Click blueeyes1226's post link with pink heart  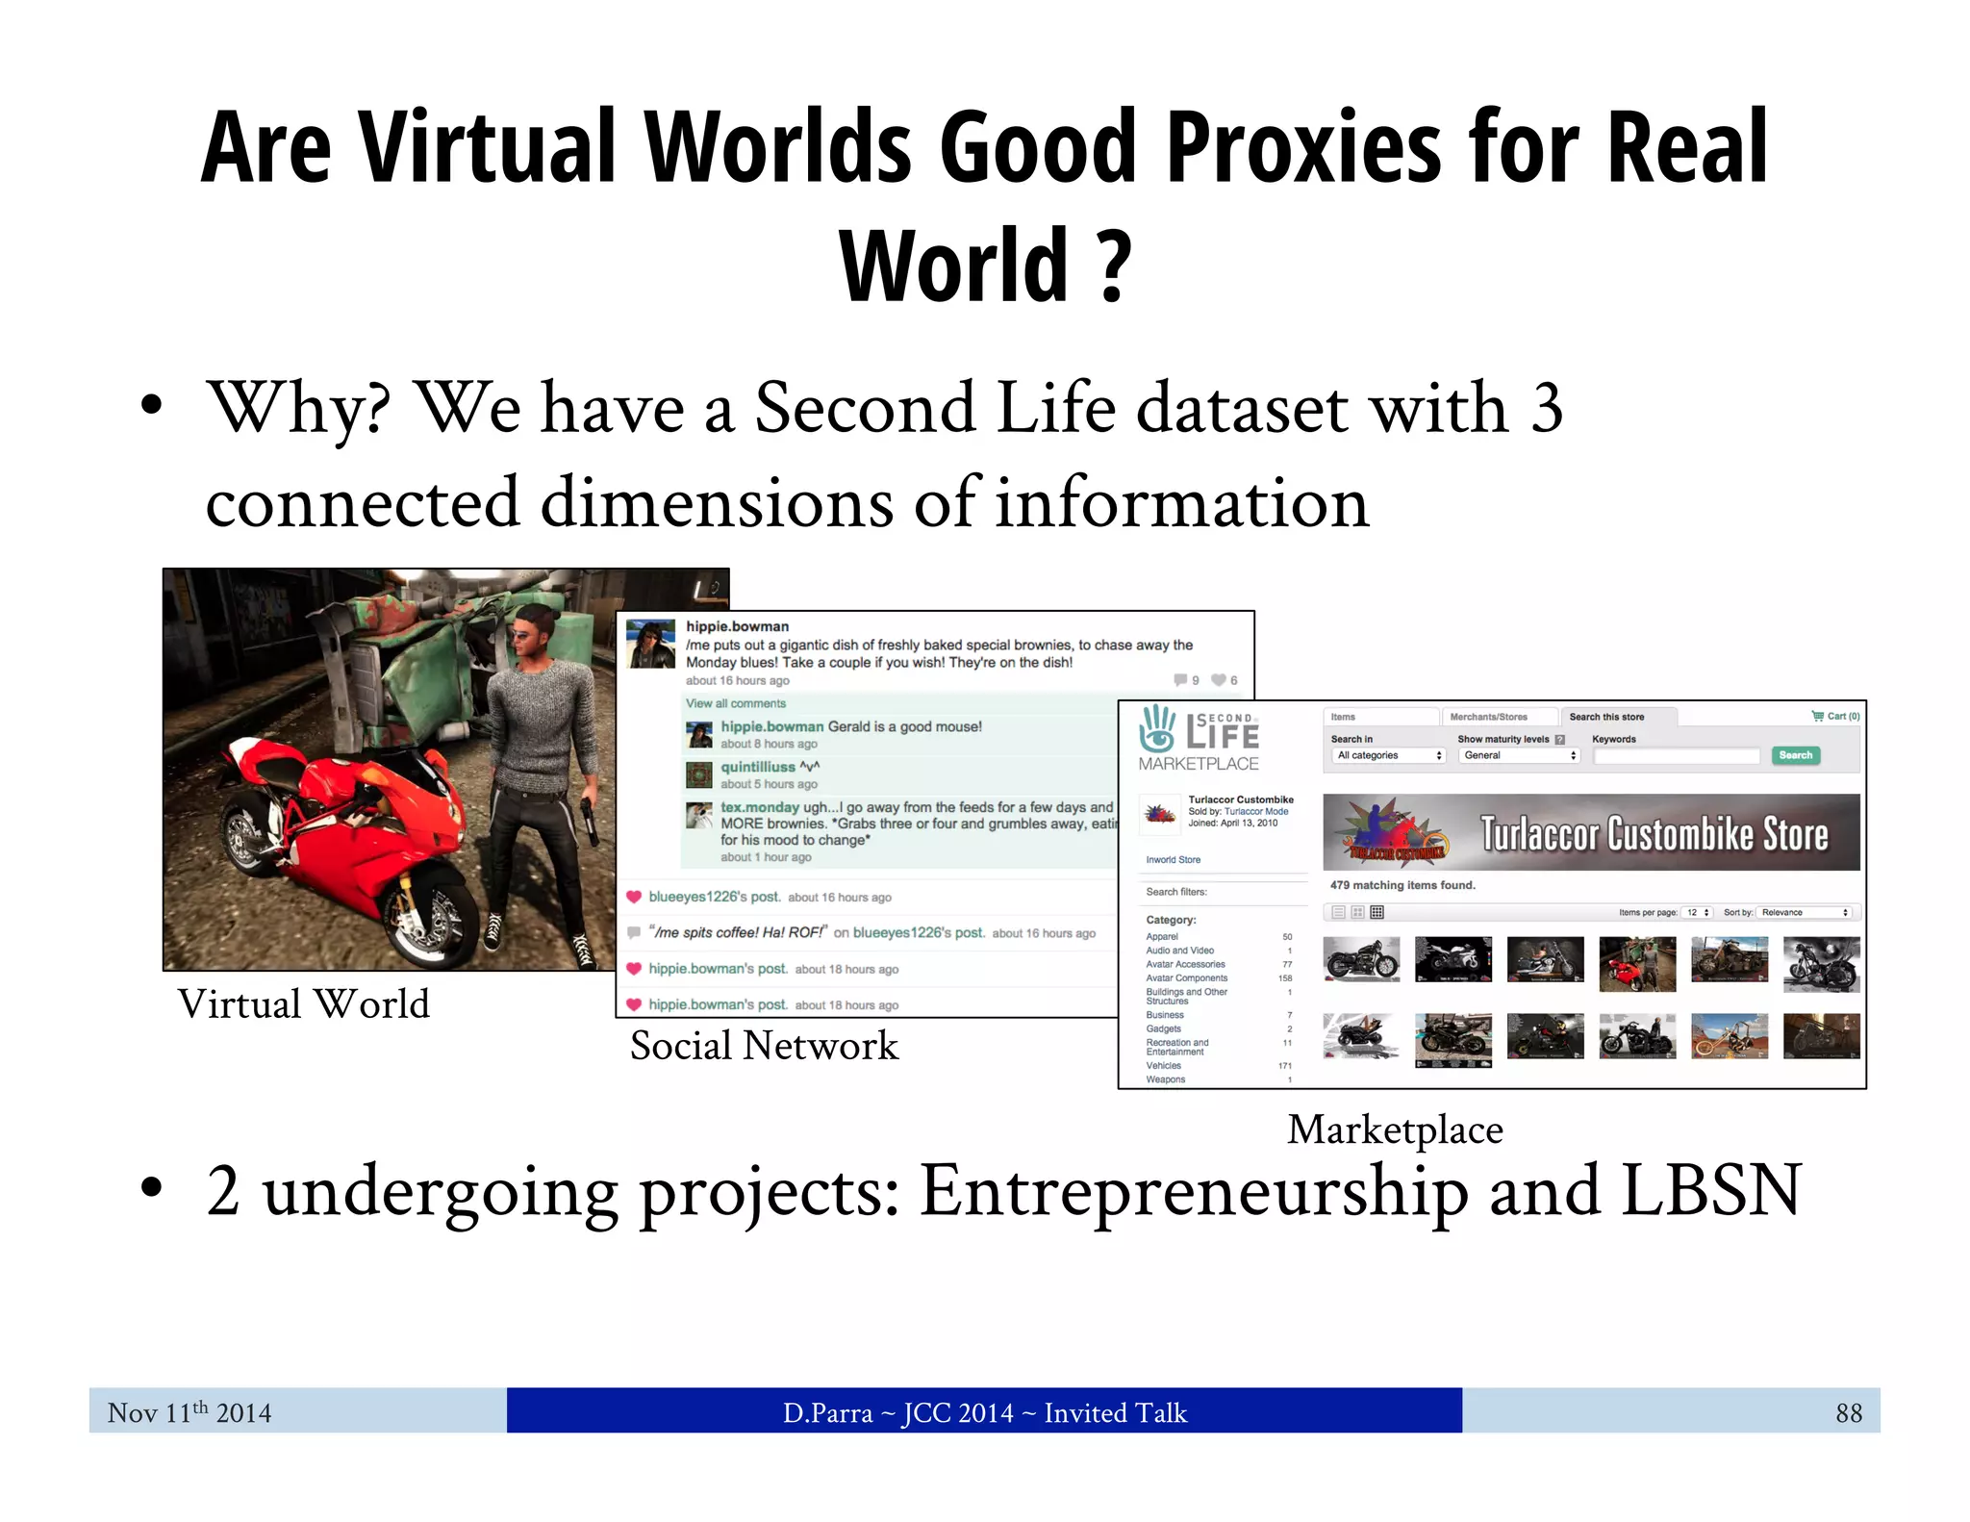pos(714,897)
